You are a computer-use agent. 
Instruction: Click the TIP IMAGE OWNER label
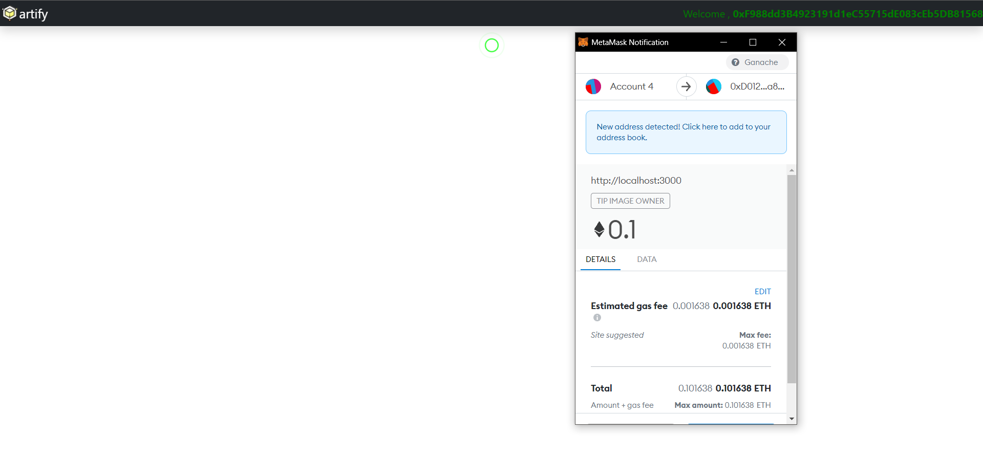[630, 201]
